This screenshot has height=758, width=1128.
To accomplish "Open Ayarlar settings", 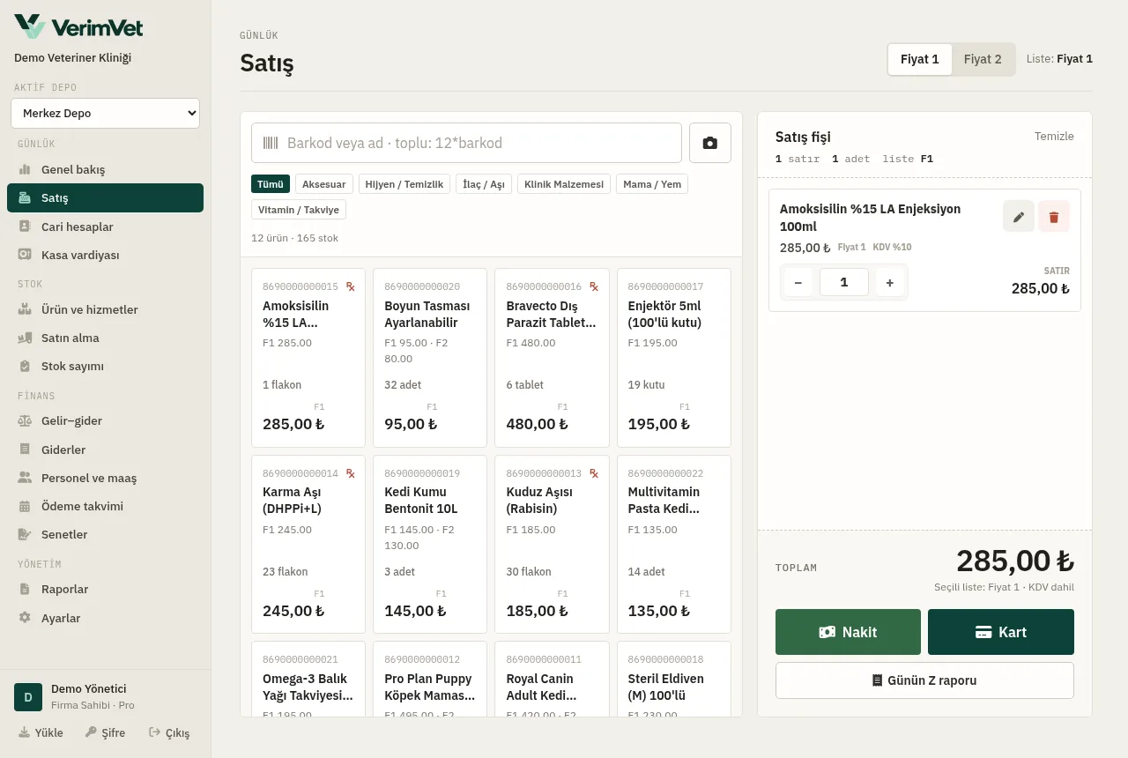I will (105, 618).
